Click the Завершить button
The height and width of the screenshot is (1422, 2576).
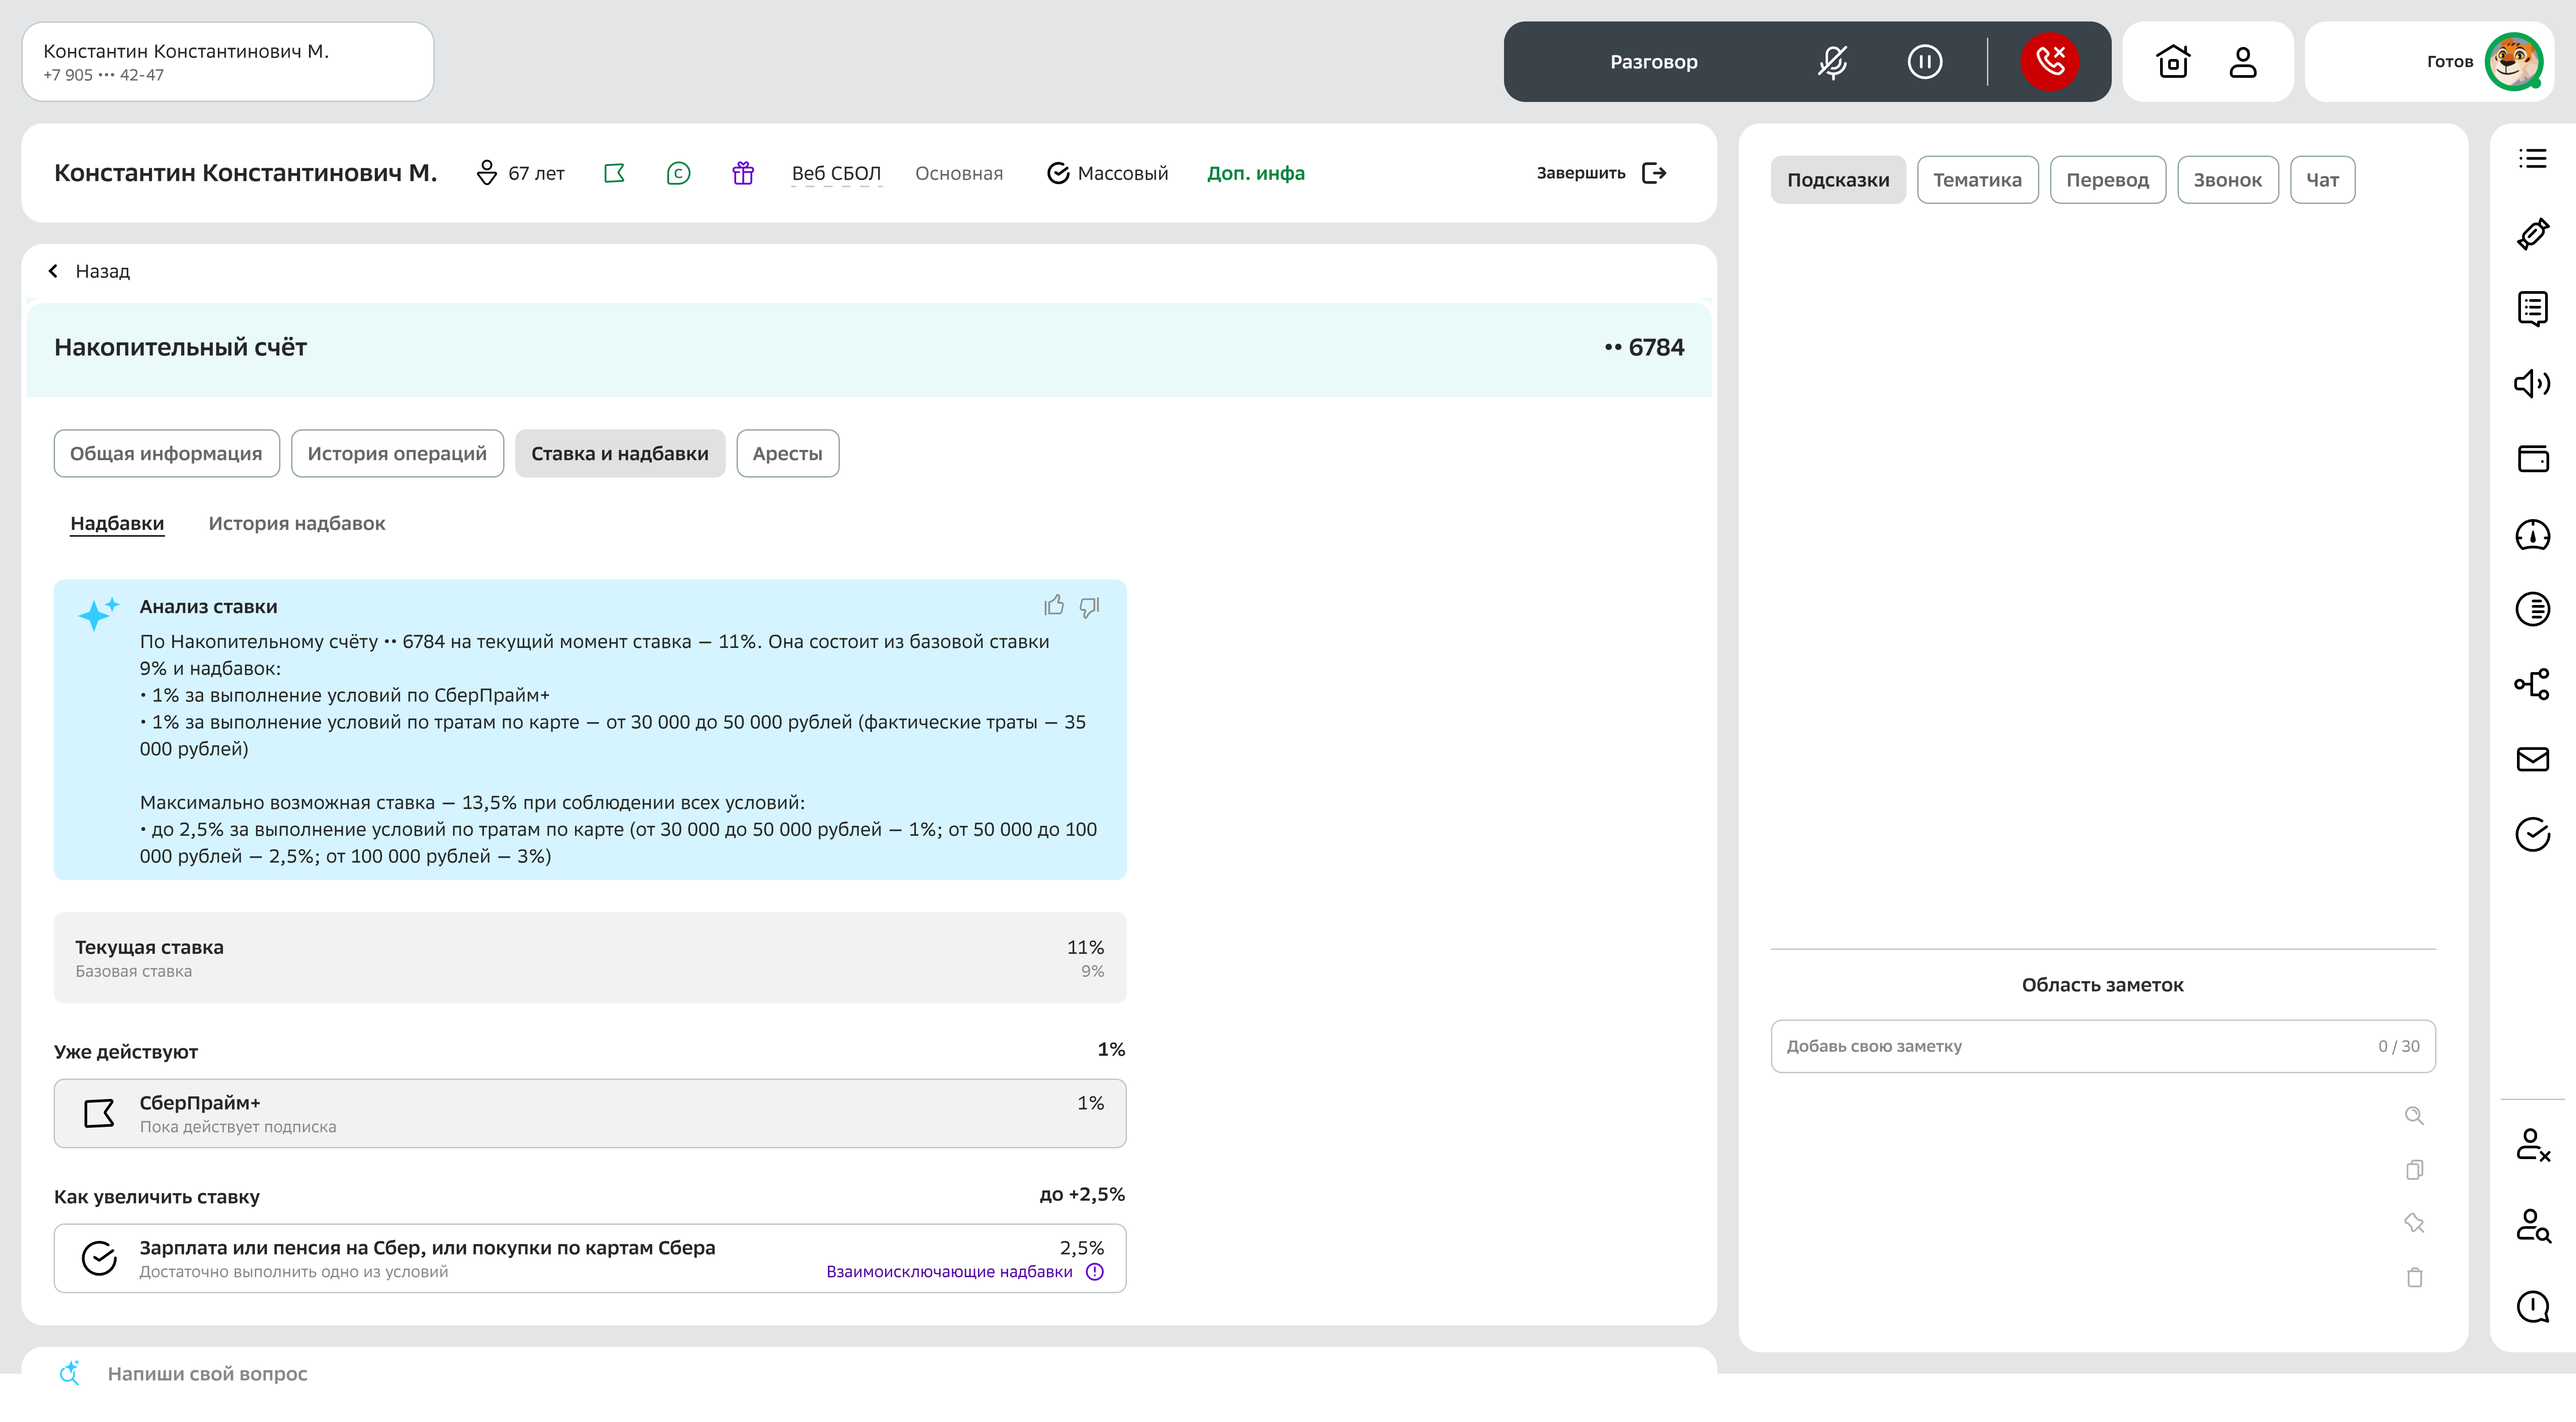(1600, 173)
